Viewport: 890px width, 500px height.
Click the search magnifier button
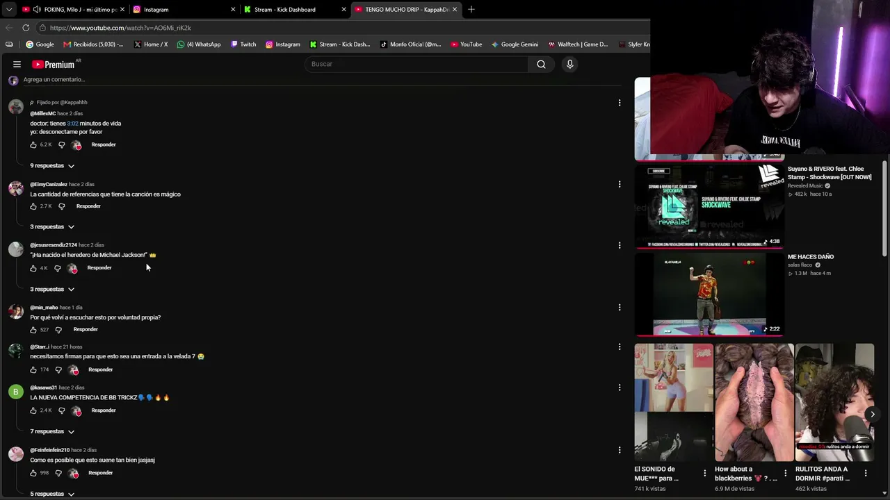point(541,65)
